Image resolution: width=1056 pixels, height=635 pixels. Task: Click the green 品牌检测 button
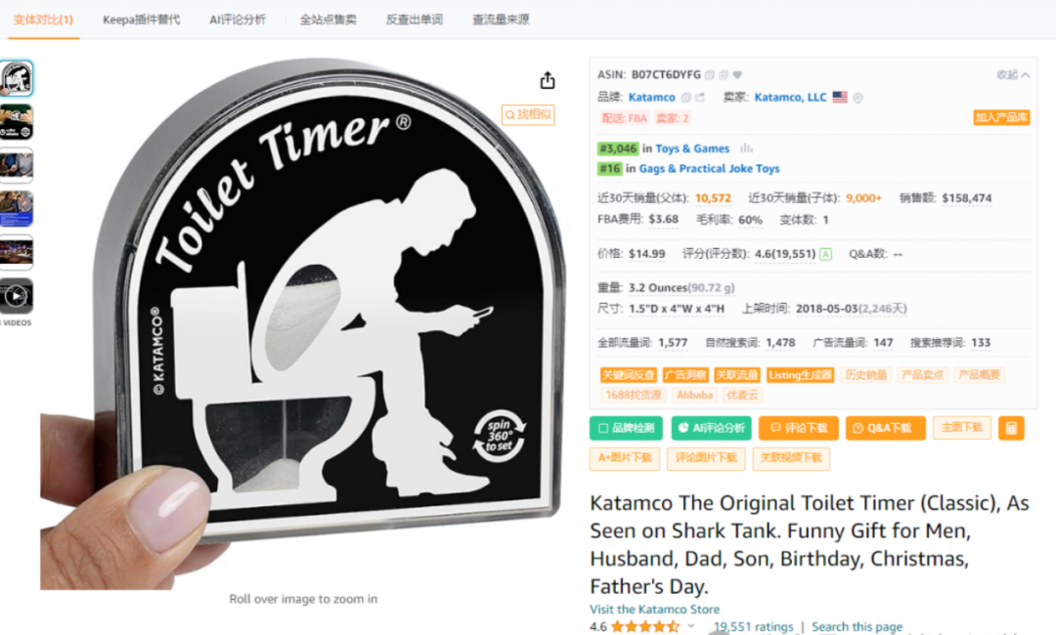tap(626, 429)
